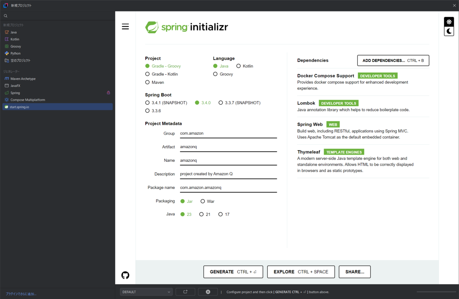459x299 pixels.
Task: Click the Spring Web dependency title
Action: [310, 124]
